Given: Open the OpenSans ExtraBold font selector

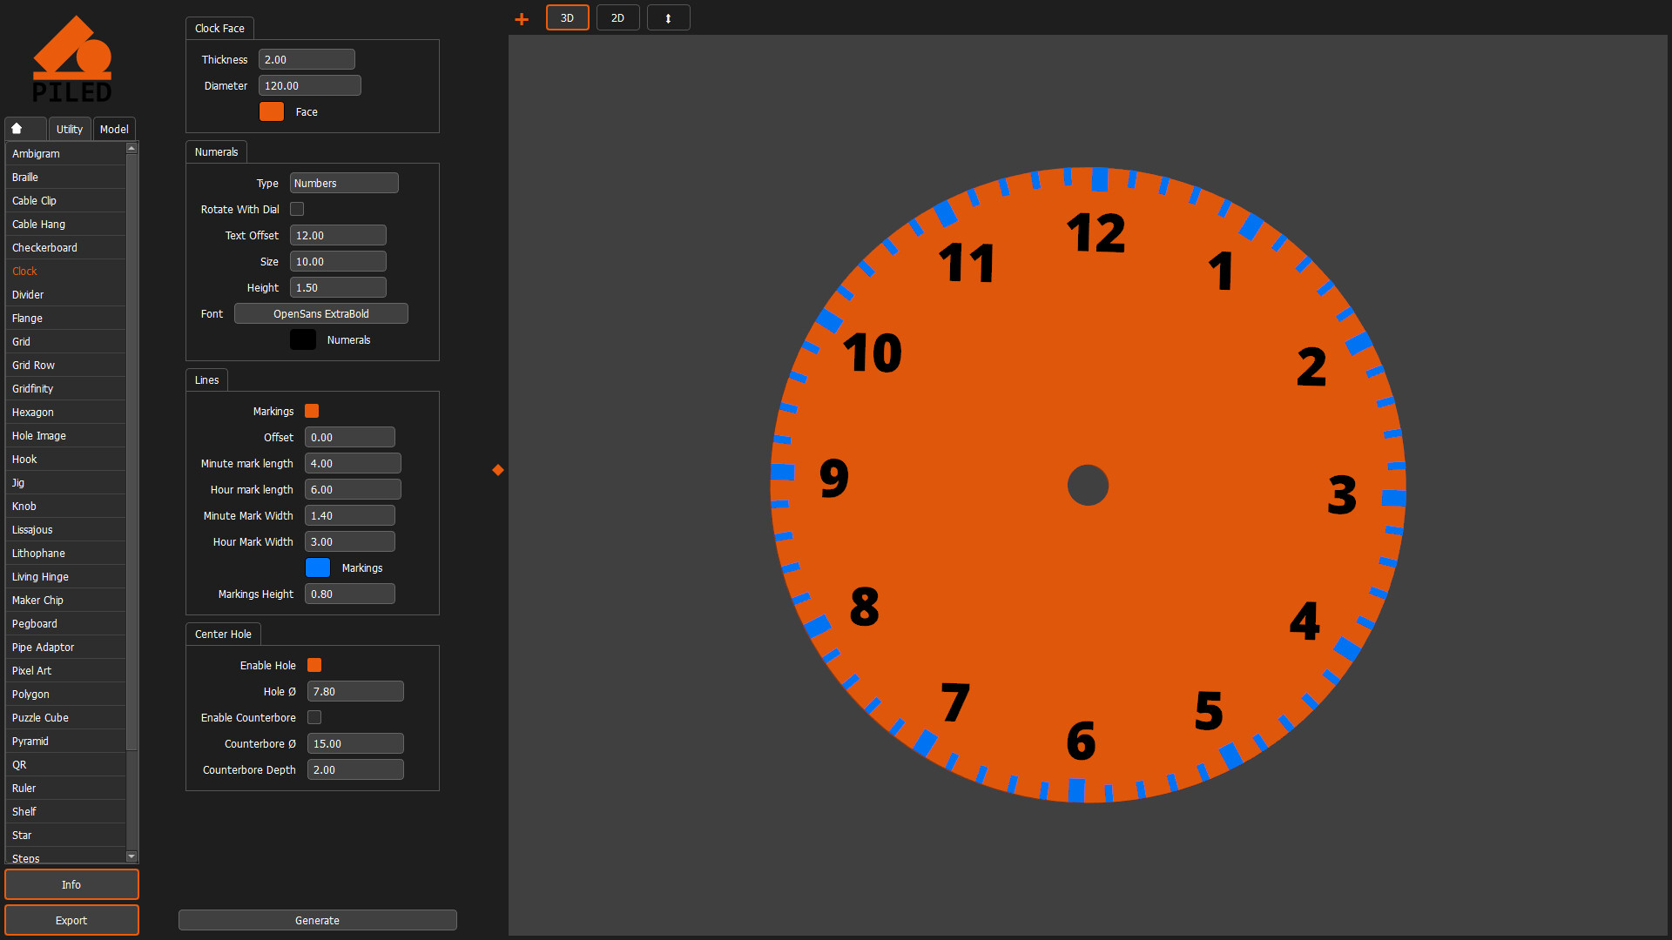Looking at the screenshot, I should [x=320, y=313].
